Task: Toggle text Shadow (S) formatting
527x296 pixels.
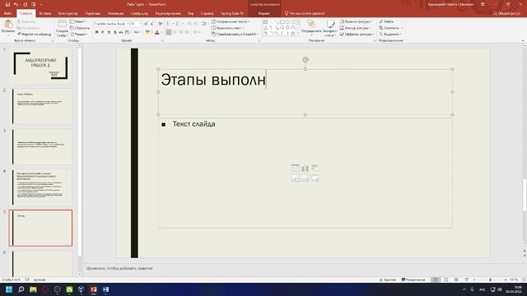Action: [115, 32]
